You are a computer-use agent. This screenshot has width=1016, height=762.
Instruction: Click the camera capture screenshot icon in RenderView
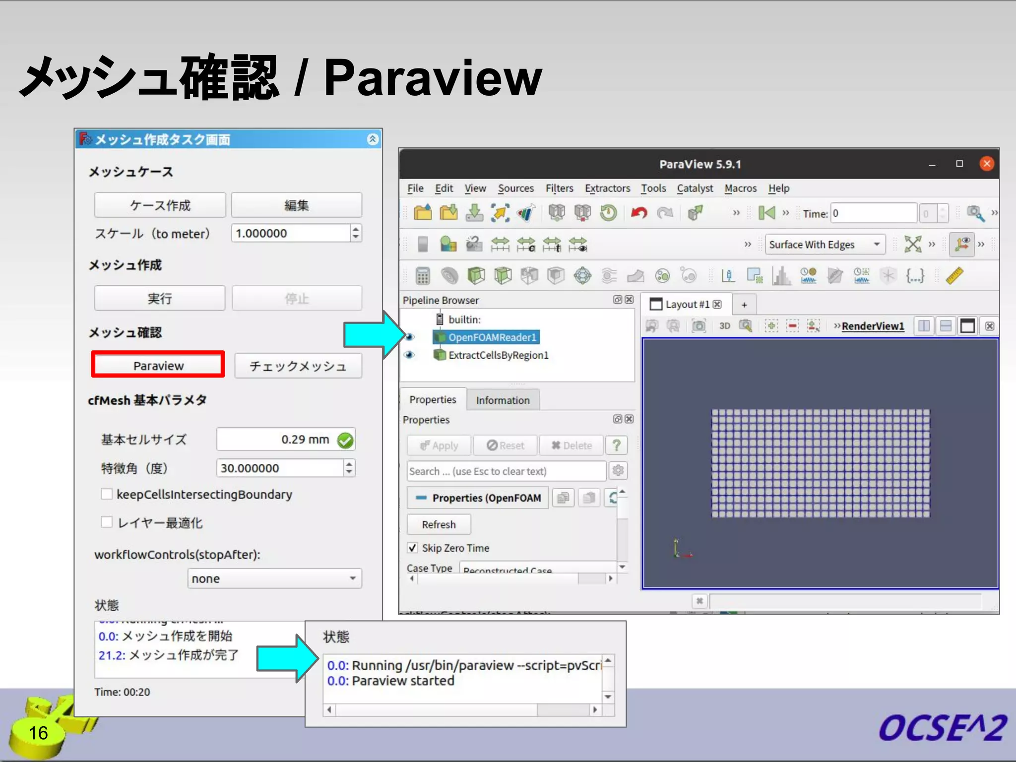pos(699,326)
